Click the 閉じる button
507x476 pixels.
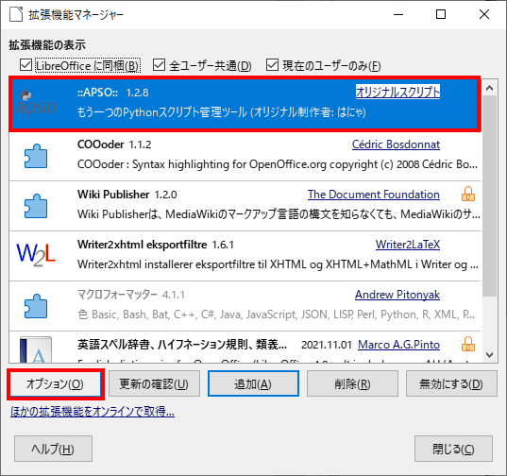click(453, 449)
